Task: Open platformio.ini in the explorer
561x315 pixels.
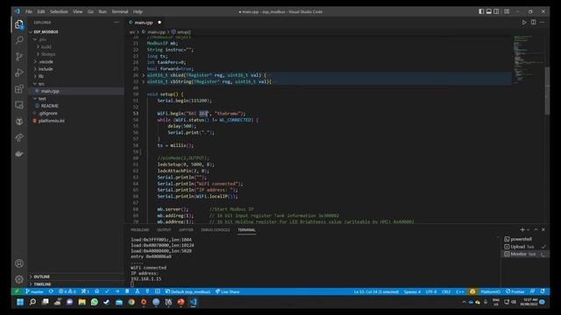Action: (51, 121)
